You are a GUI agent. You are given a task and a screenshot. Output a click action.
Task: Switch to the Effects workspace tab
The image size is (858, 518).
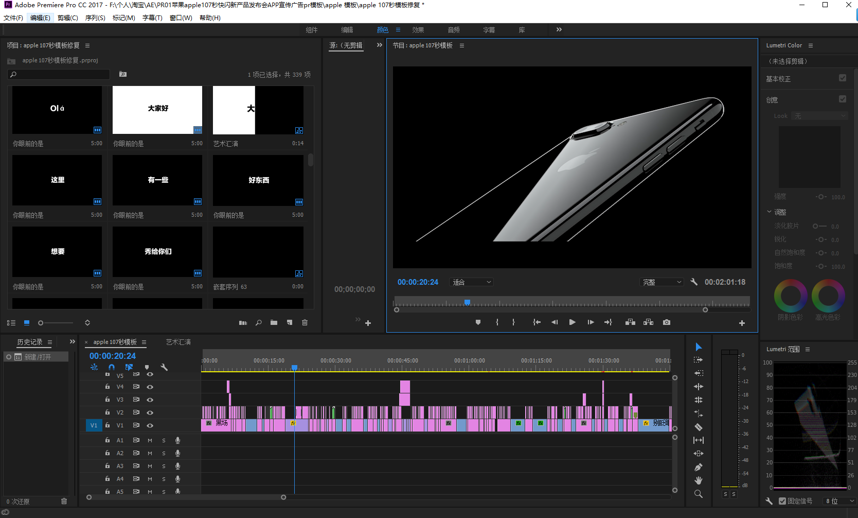418,30
